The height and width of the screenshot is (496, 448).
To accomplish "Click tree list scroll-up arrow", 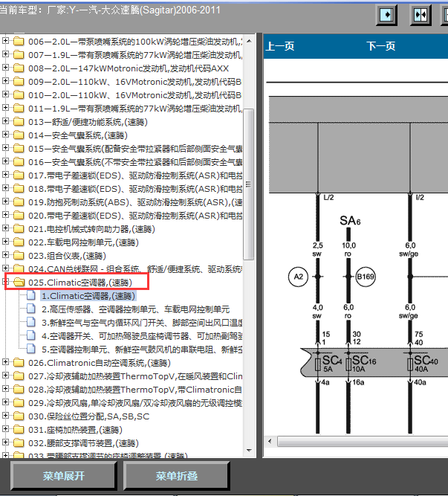I will (x=249, y=41).
